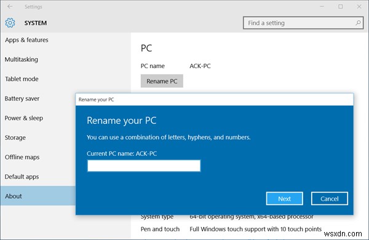Viewport: 369px width, 240px height.
Task: Open Default apps settings
Action: pos(22,177)
